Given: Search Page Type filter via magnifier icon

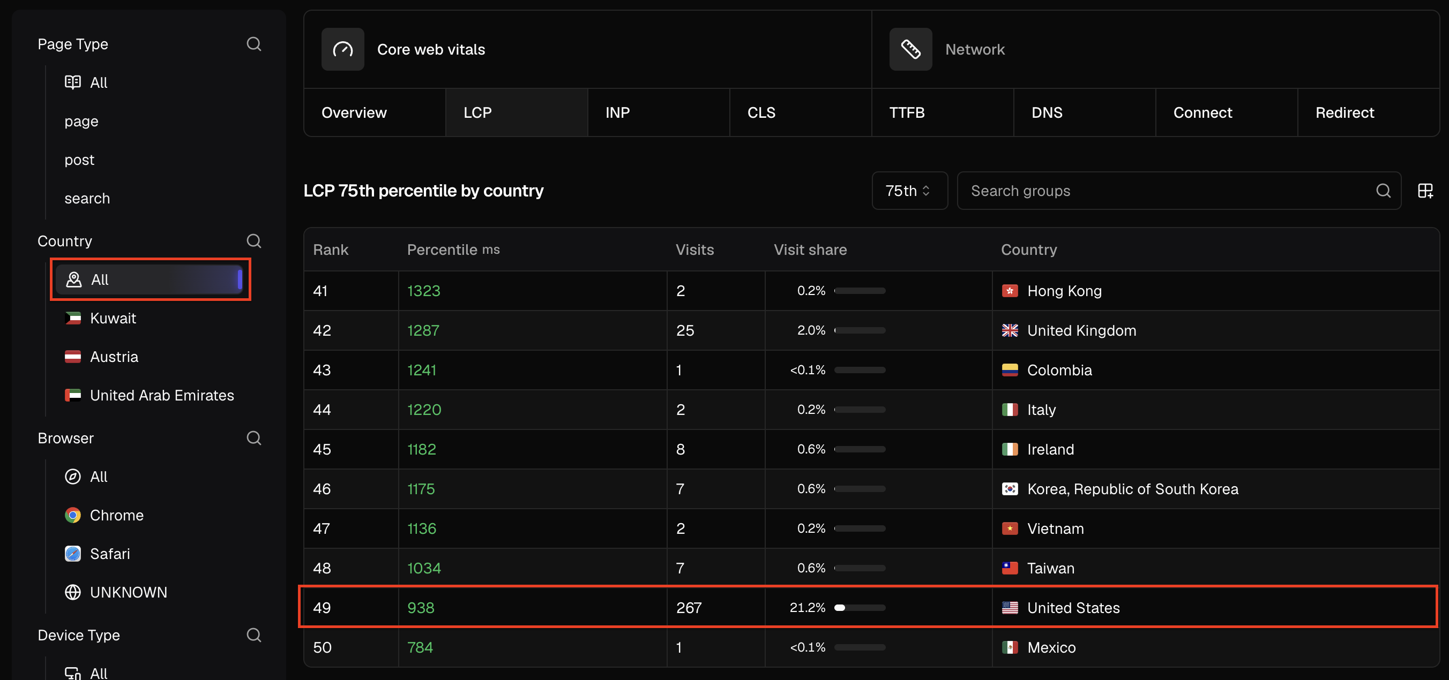Looking at the screenshot, I should [x=253, y=44].
